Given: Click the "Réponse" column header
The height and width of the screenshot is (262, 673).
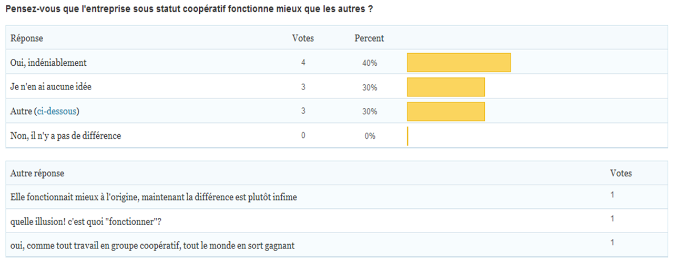Looking at the screenshot, I should pos(27,38).
